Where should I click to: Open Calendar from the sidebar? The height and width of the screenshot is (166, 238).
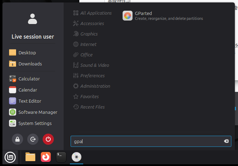(28, 90)
